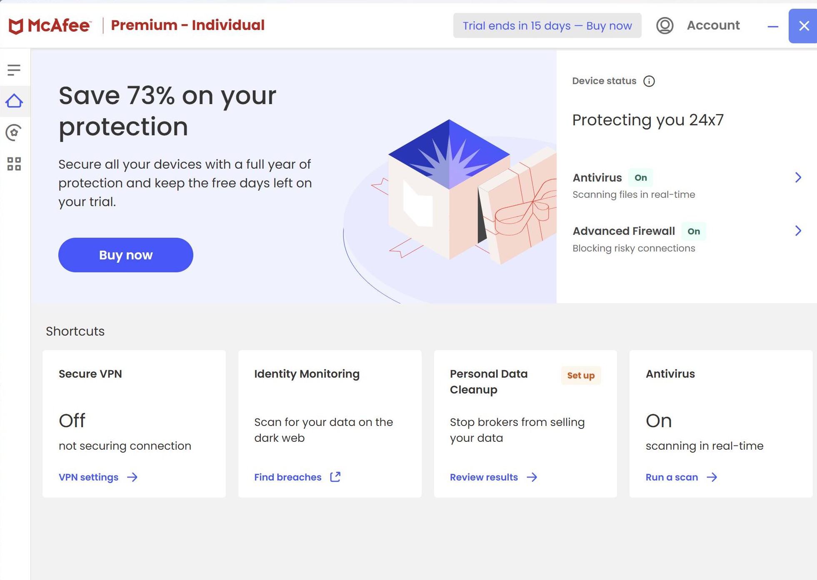Click the Antivirus On status badge
The height and width of the screenshot is (580, 817).
[640, 178]
